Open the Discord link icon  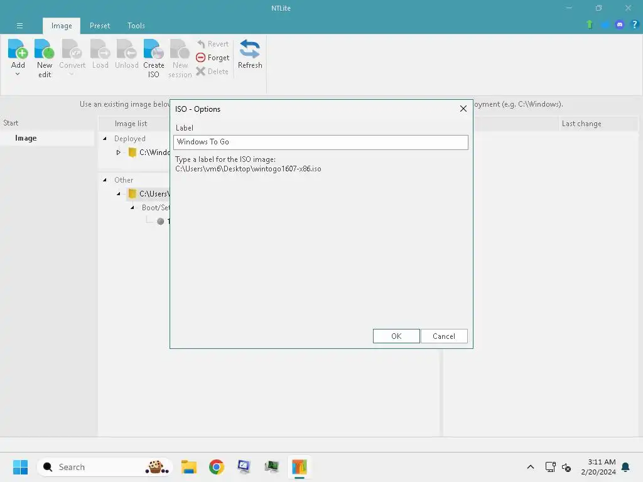(x=620, y=24)
